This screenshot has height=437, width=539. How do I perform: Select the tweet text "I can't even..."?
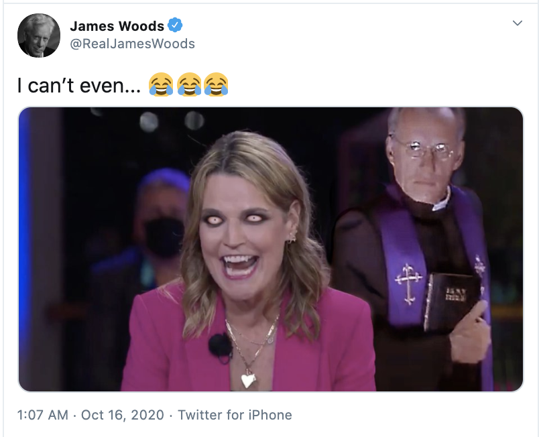79,85
